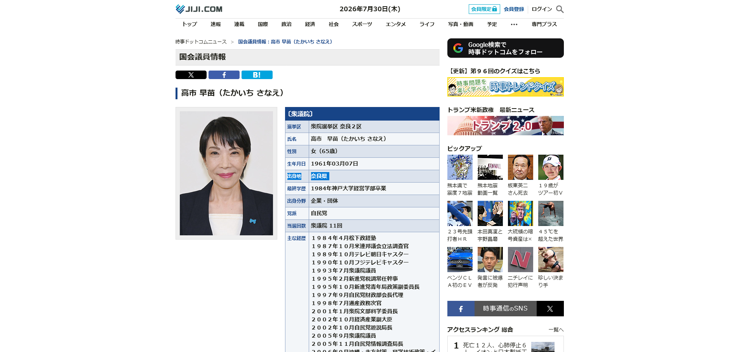Viewport: 739px width, 352px height.
Task: Click career line １９８４年４月松下政経塾
Action: [x=344, y=238]
